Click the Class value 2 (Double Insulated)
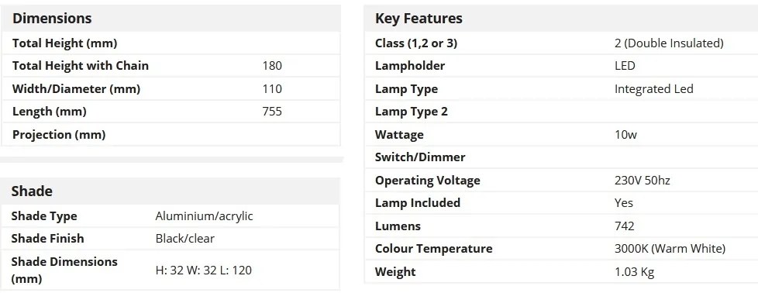The image size is (758, 293). [x=669, y=43]
